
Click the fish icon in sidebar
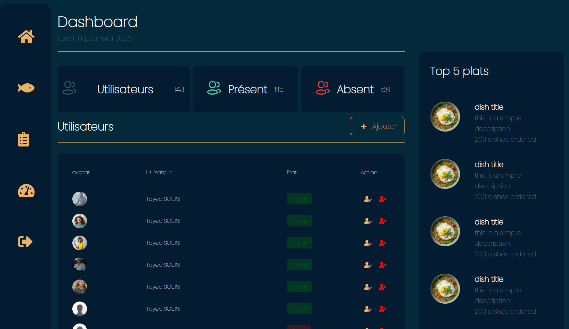[x=26, y=88]
